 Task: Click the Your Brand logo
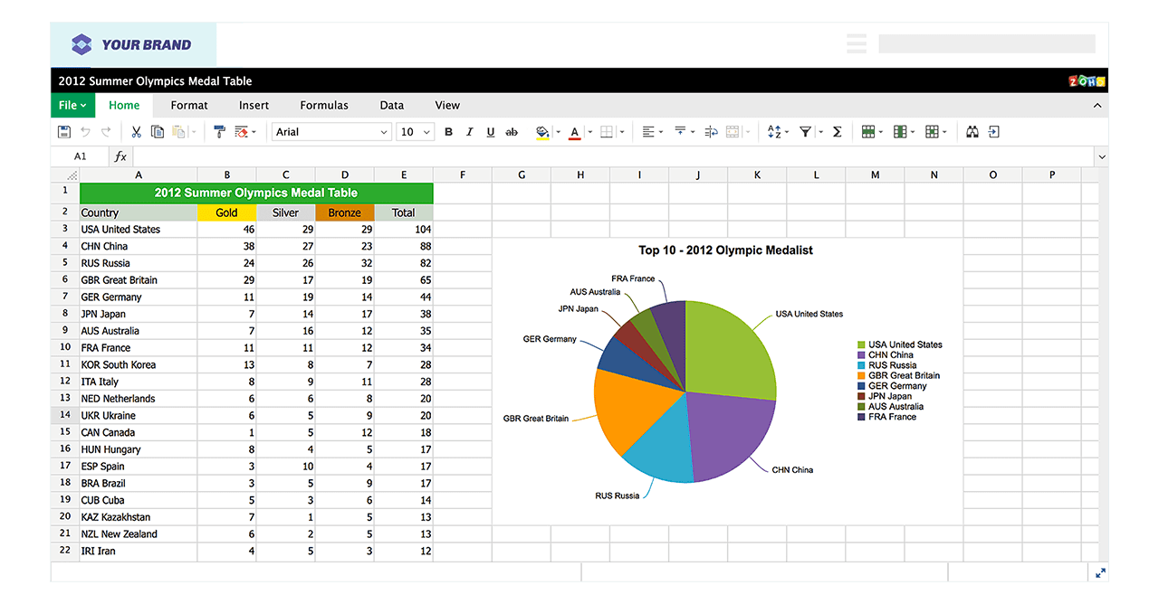tap(133, 44)
